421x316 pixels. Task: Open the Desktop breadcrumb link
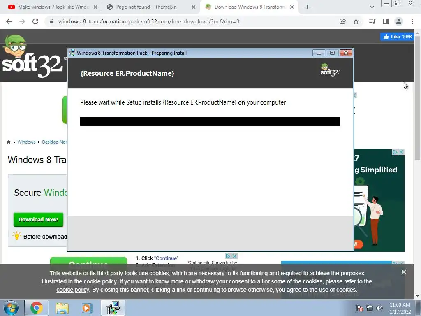click(54, 142)
